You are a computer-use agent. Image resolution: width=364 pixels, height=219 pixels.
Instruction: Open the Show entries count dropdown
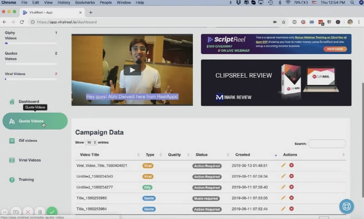(x=91, y=142)
